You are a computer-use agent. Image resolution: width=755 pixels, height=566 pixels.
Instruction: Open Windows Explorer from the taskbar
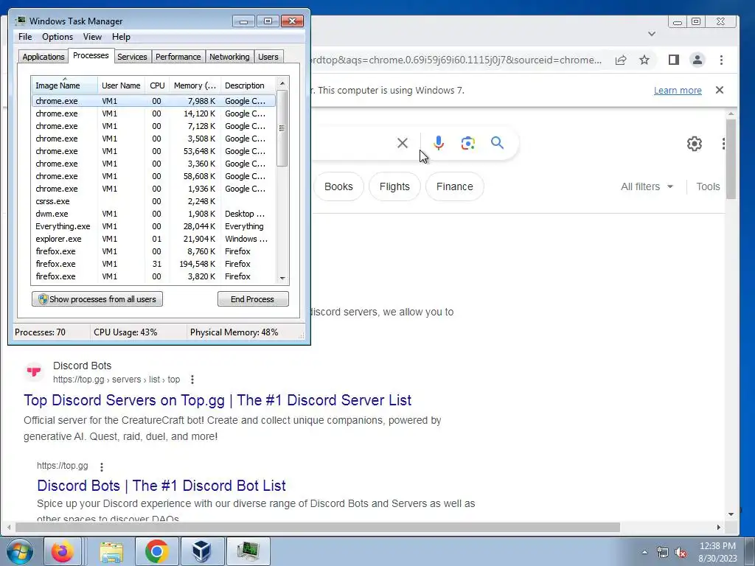[x=112, y=551]
